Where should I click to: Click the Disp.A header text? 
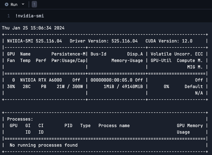(x=135, y=54)
